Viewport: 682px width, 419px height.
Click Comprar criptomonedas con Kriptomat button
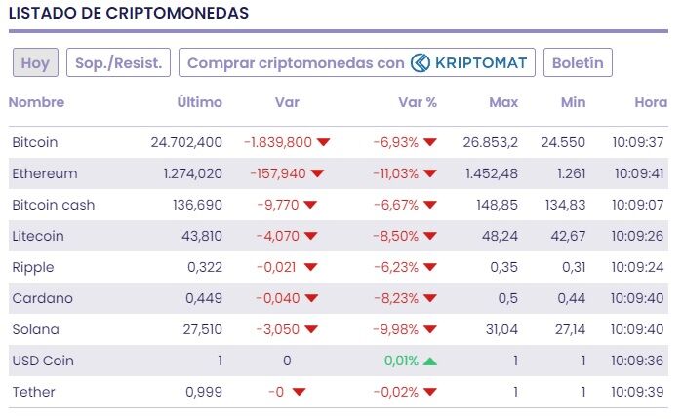pyautogui.click(x=356, y=63)
